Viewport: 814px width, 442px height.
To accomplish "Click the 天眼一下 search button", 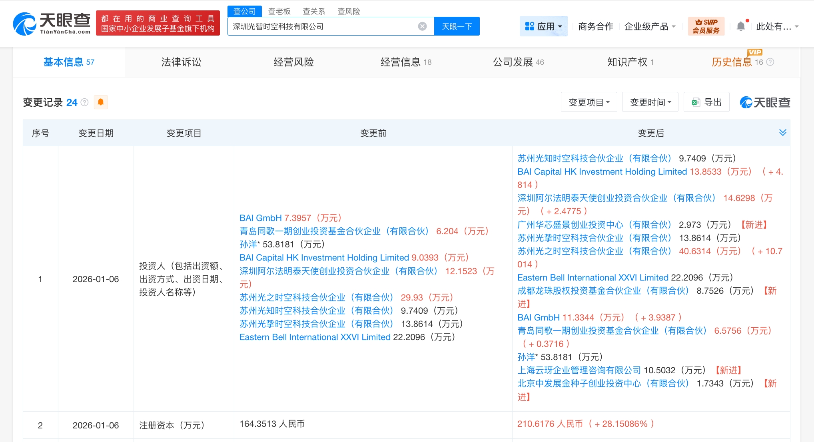I will tap(457, 26).
